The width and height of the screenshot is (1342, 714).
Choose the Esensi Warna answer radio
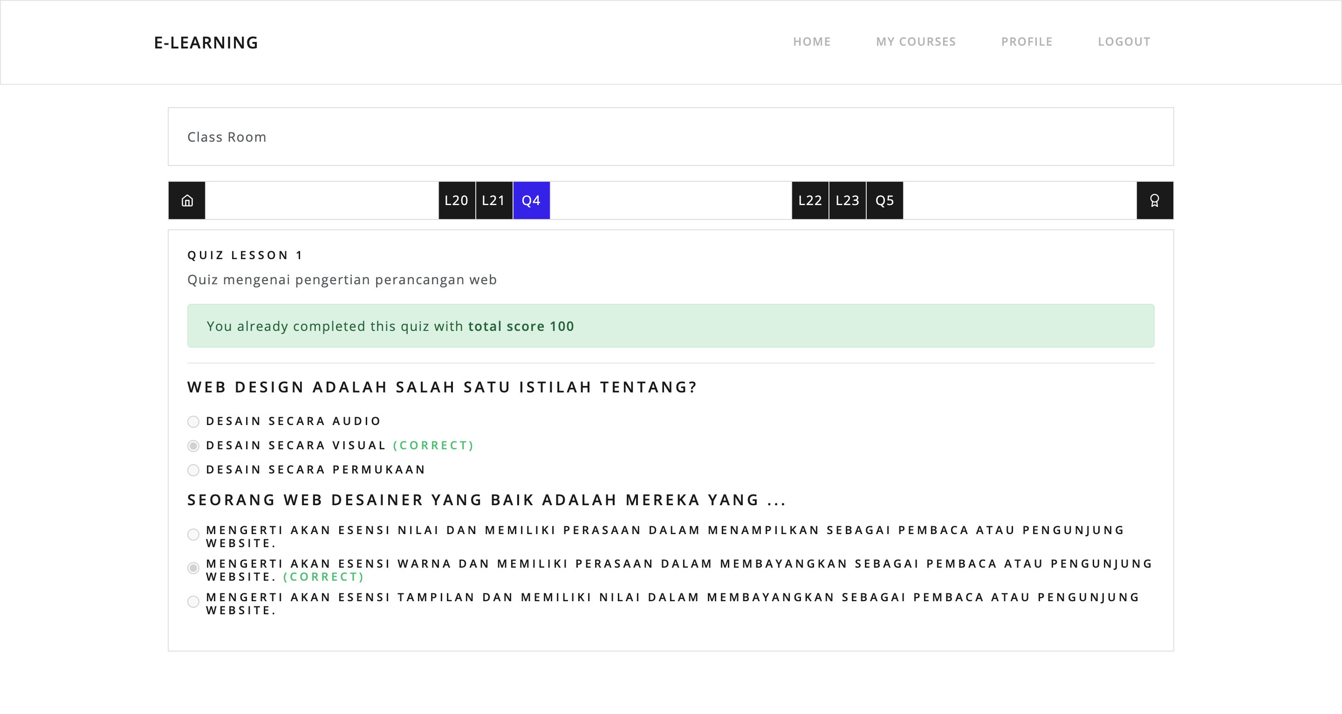click(x=193, y=568)
